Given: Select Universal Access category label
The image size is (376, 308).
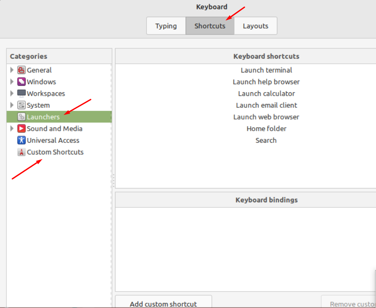Looking at the screenshot, I should click(x=53, y=140).
